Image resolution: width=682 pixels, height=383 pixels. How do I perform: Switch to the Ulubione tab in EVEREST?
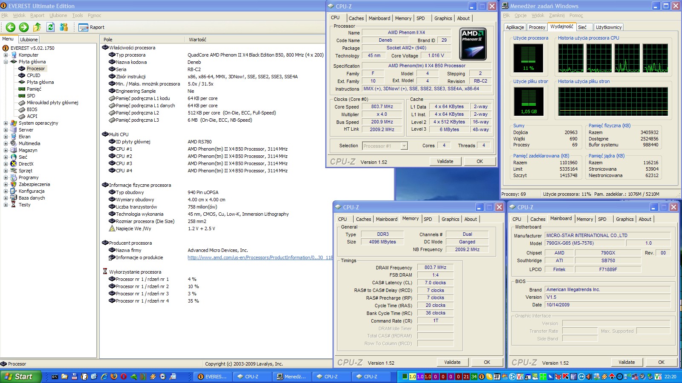pos(29,40)
